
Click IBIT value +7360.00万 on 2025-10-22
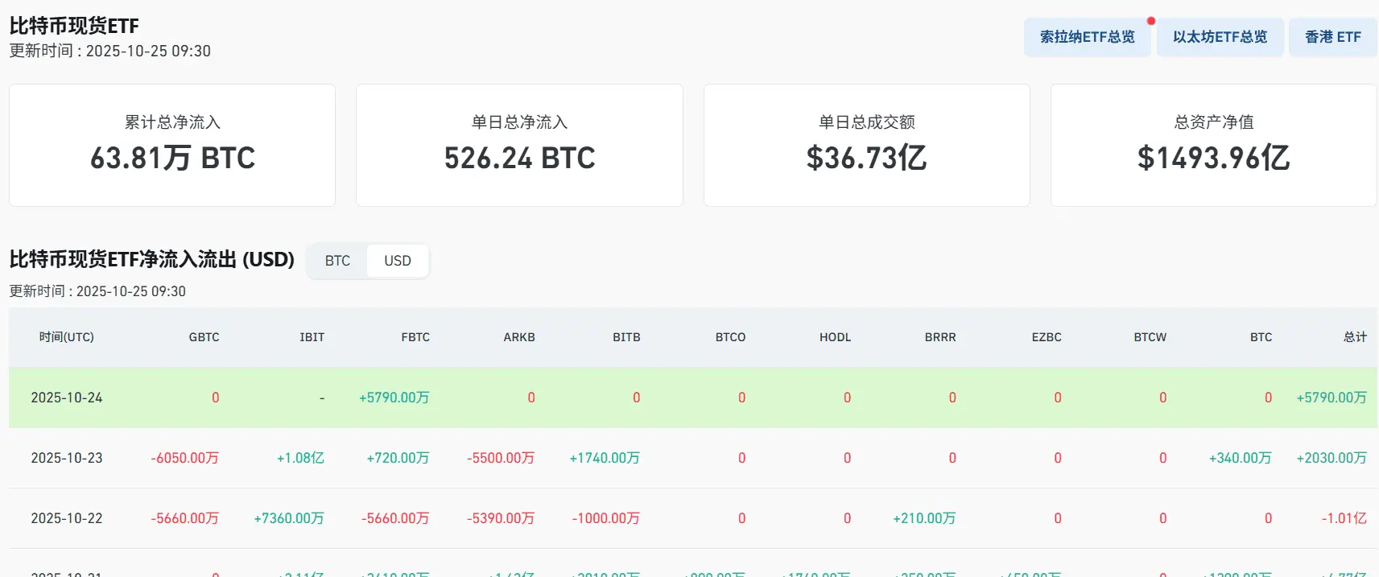pyautogui.click(x=289, y=518)
